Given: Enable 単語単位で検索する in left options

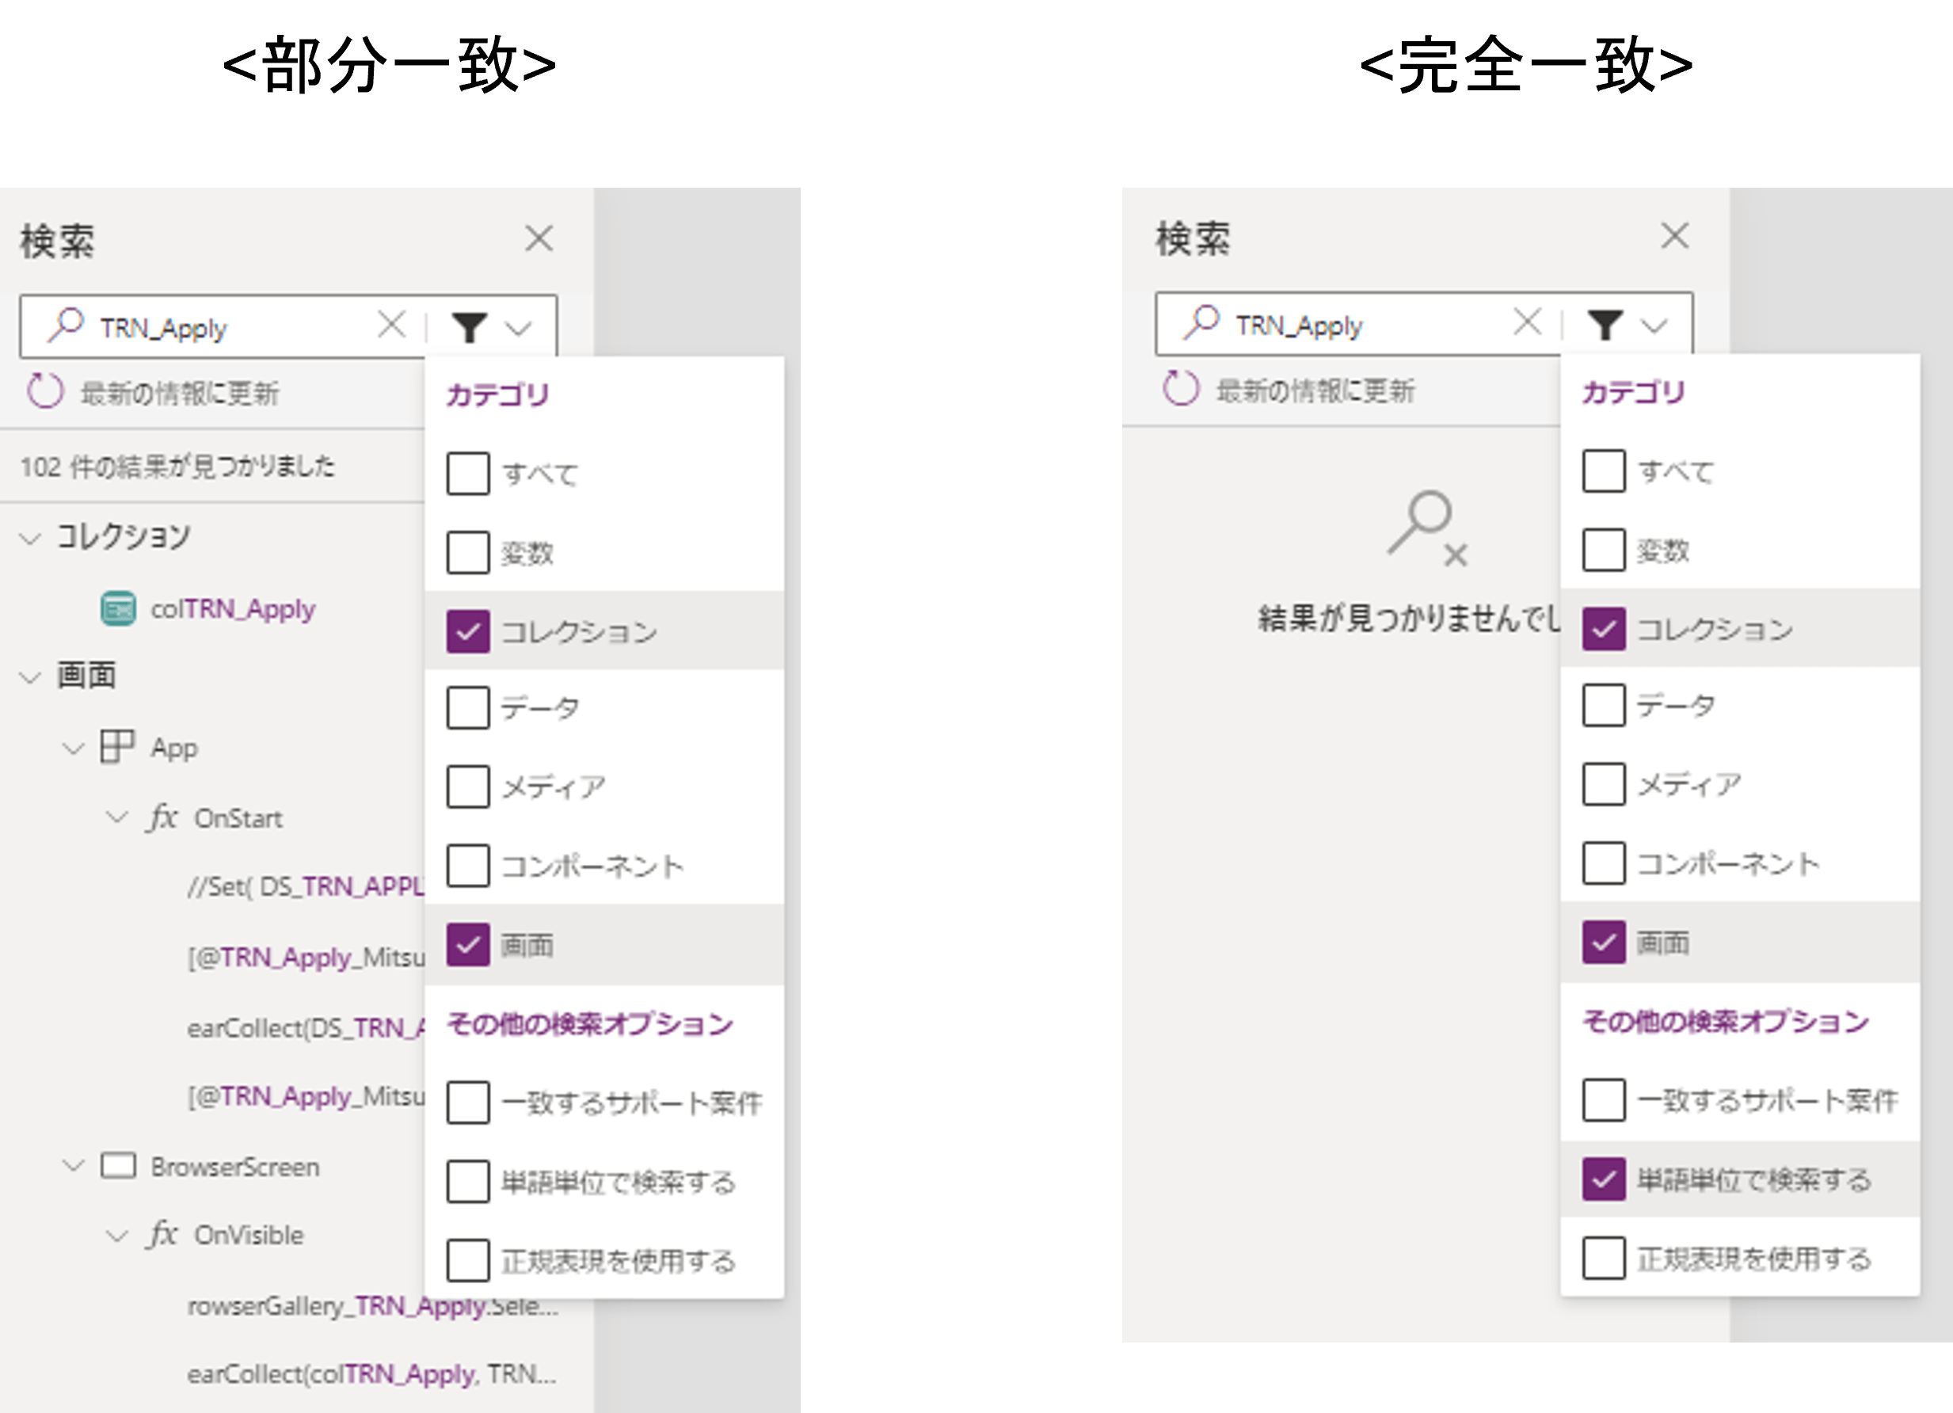Looking at the screenshot, I should tap(468, 1182).
